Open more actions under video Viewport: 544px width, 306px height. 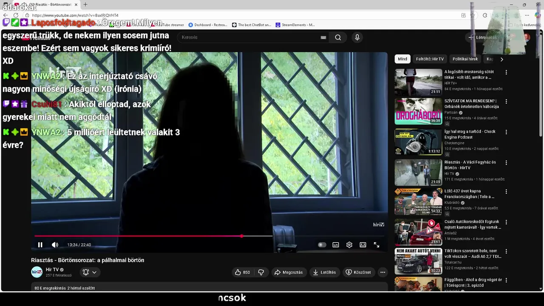[x=382, y=272]
